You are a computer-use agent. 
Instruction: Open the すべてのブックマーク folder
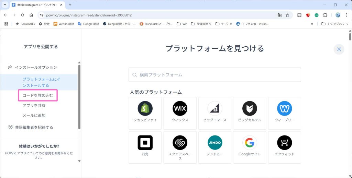335,24
